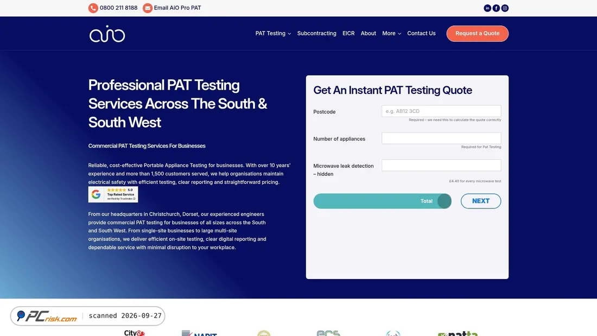Select the Microwave leak detection input field
The width and height of the screenshot is (597, 336).
pyautogui.click(x=441, y=166)
